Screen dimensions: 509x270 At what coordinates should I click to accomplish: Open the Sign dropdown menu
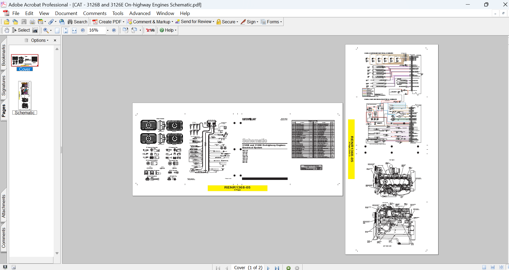point(249,22)
